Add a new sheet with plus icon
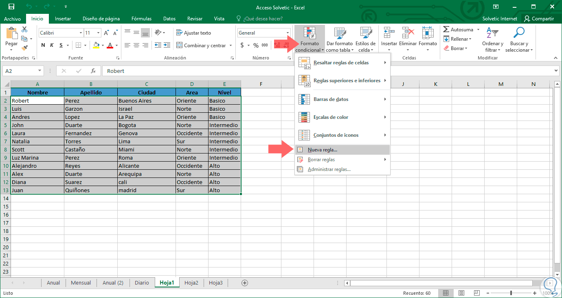The height and width of the screenshot is (298, 562). click(245, 283)
